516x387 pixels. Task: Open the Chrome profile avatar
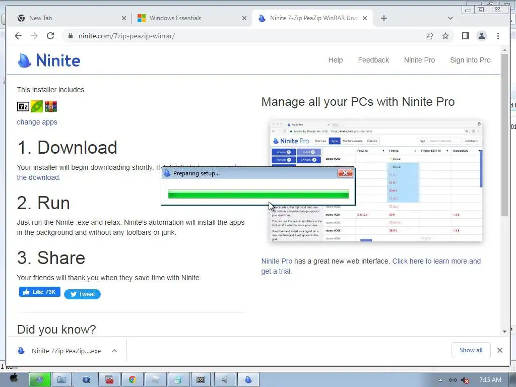pyautogui.click(x=481, y=36)
